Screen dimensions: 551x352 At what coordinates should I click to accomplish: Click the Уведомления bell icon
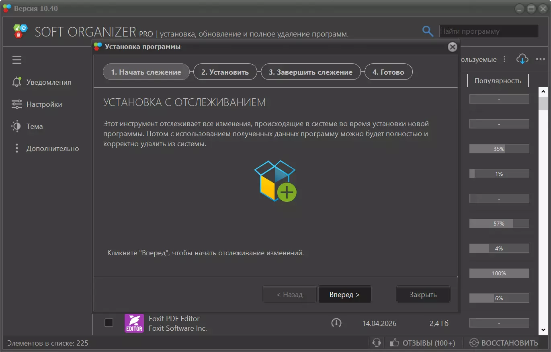[16, 82]
